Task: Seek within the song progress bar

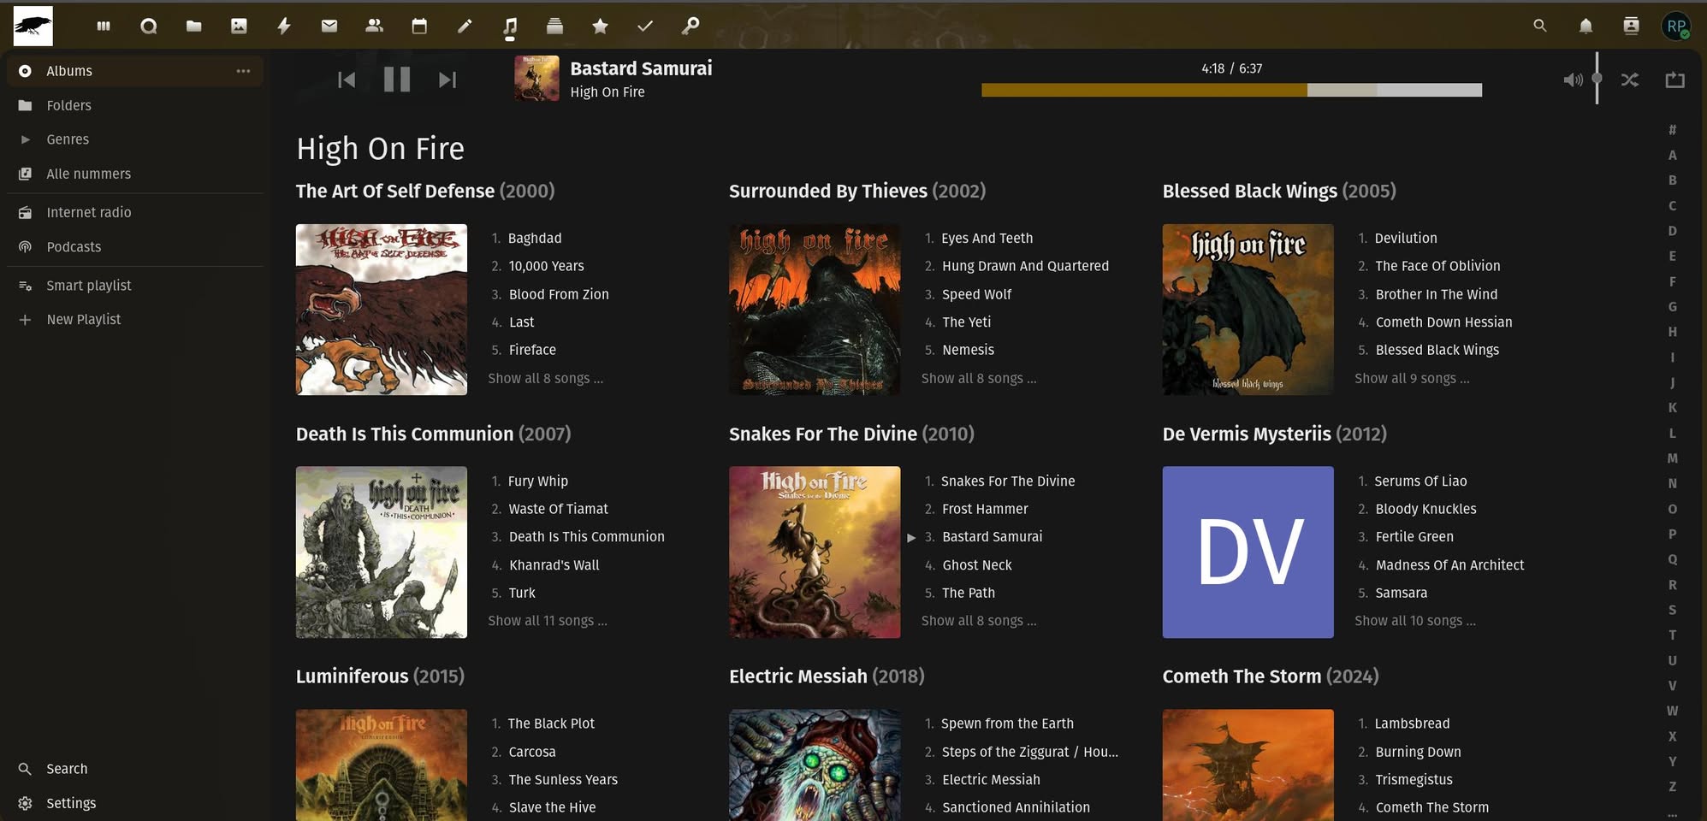Action: (1231, 90)
